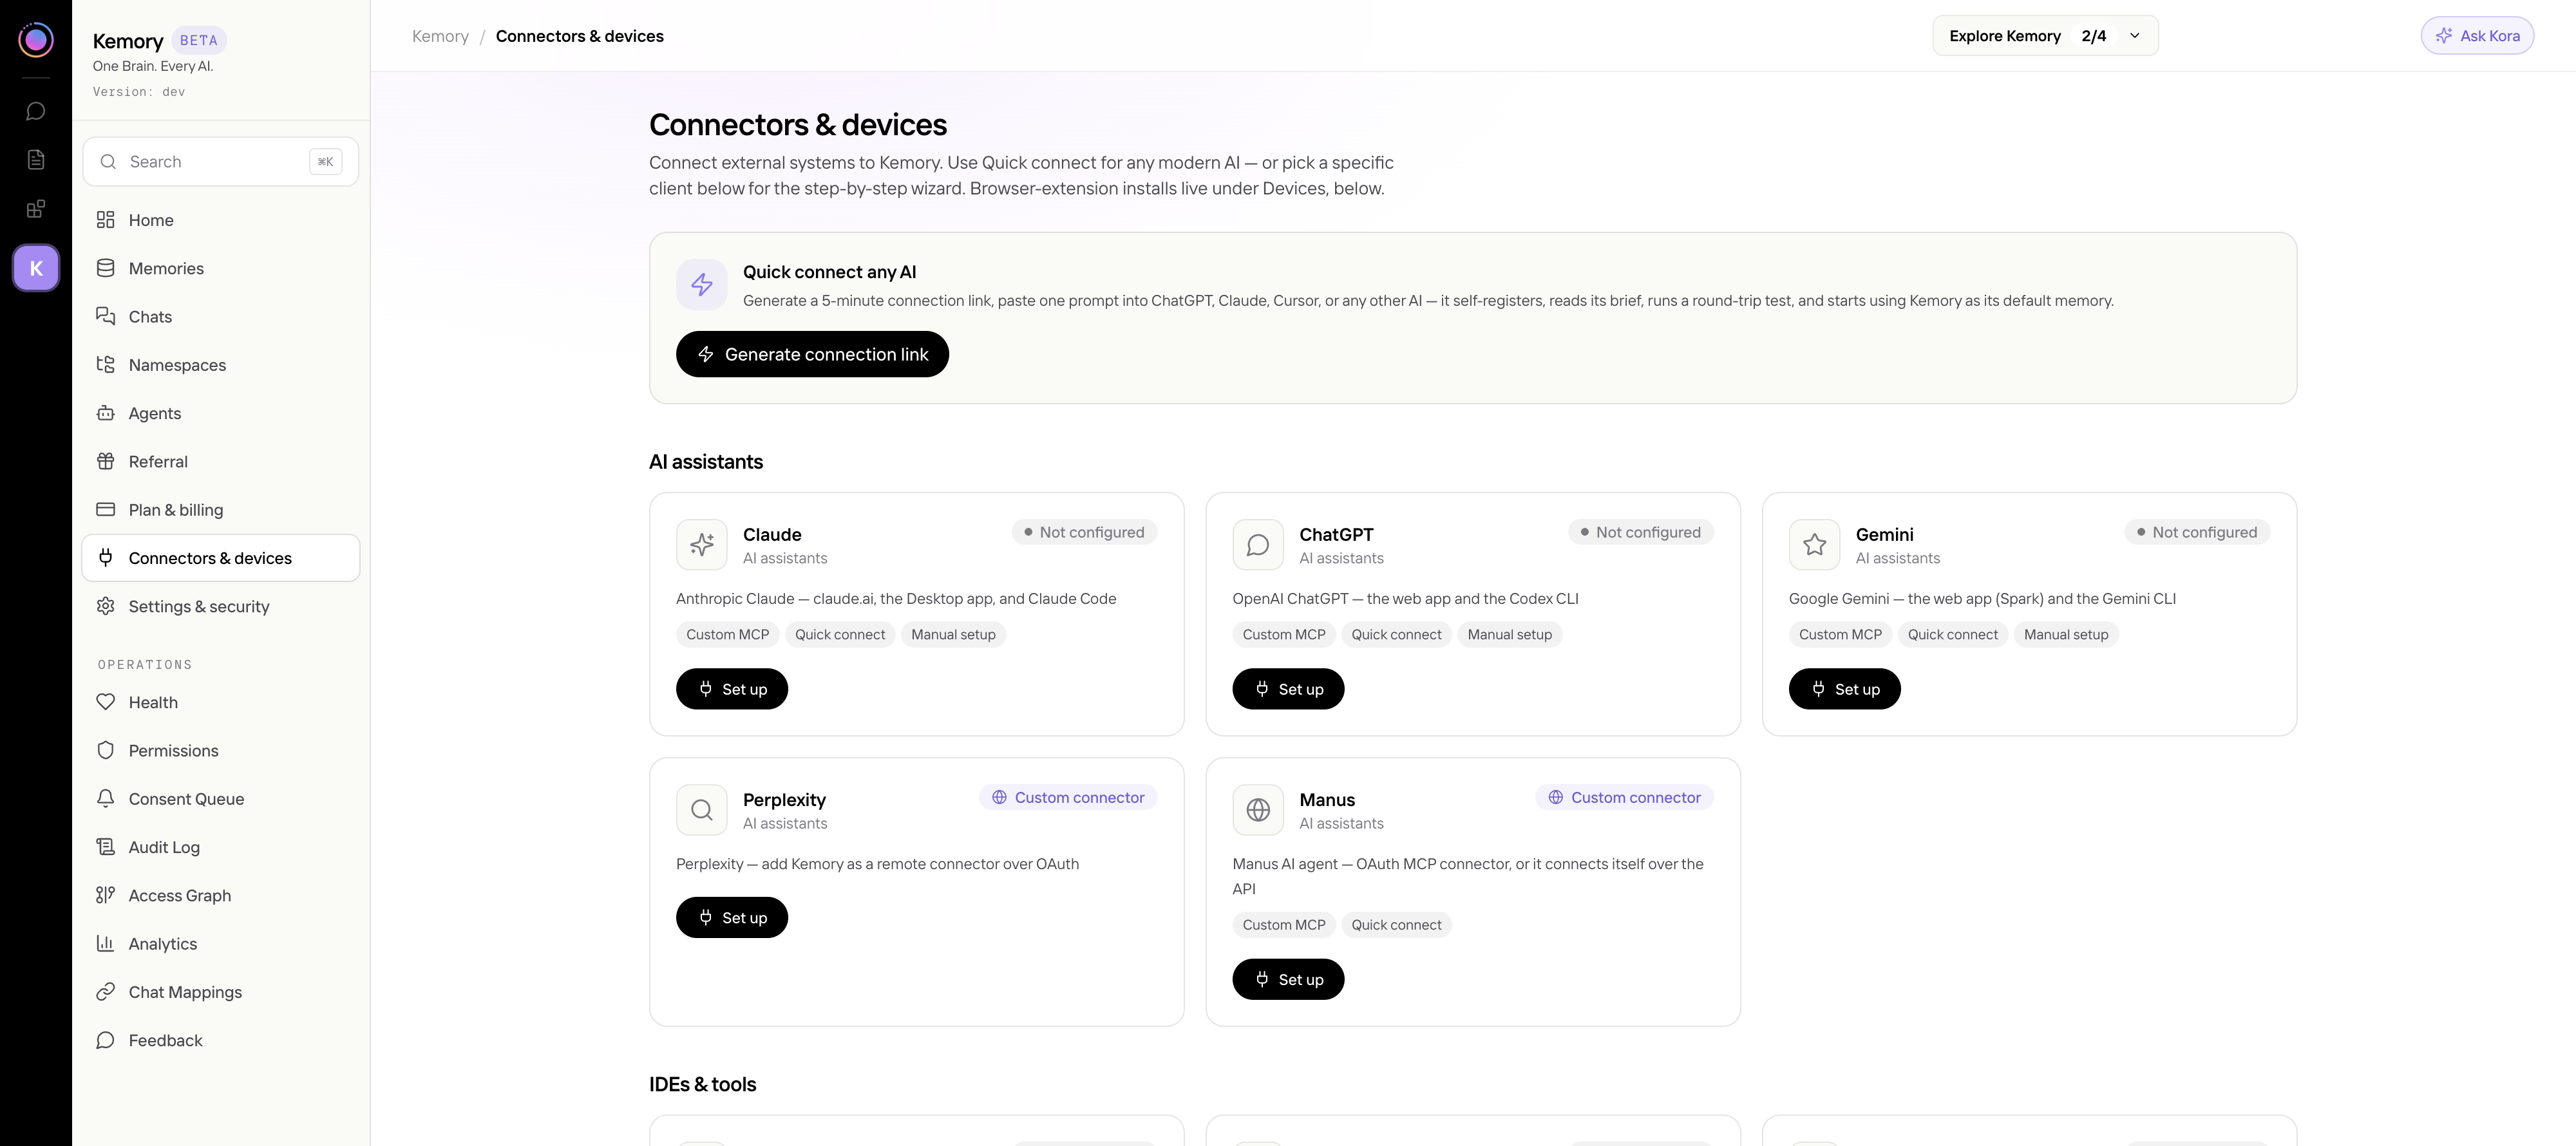
Task: Click the Manus globe icon
Action: (x=1258, y=809)
